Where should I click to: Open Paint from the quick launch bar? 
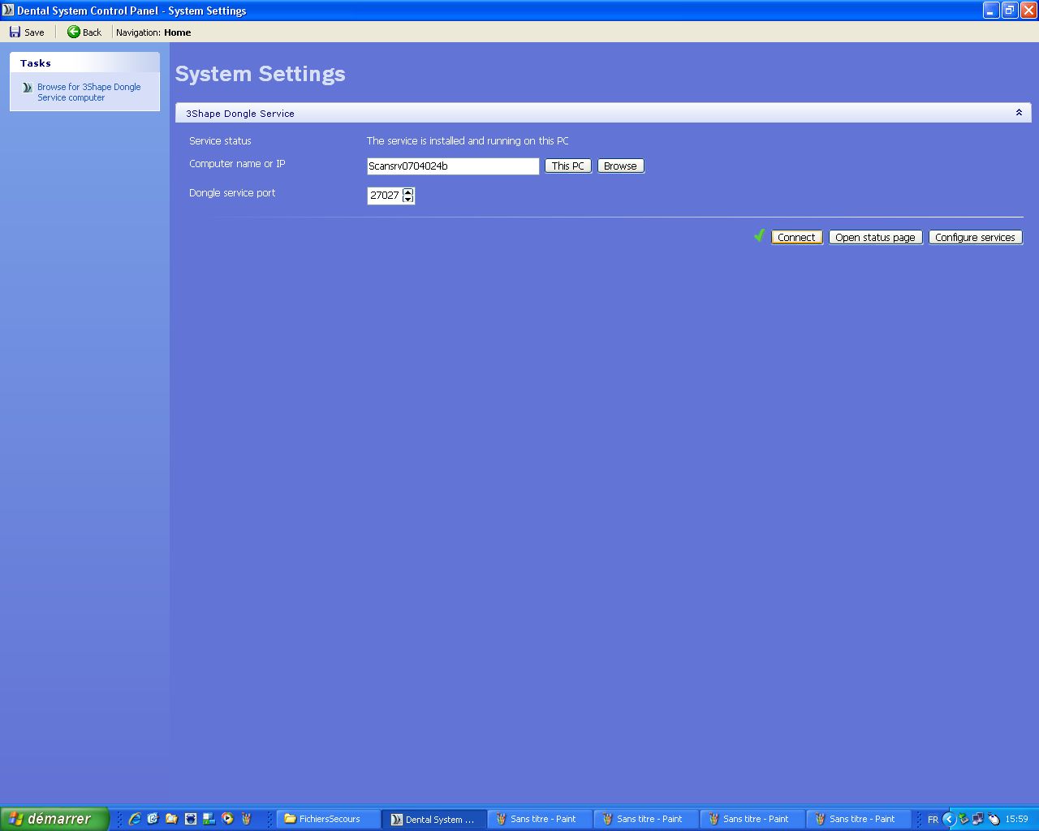pyautogui.click(x=246, y=819)
